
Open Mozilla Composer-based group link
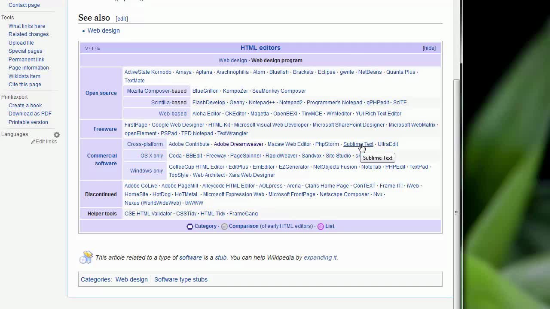coord(157,91)
